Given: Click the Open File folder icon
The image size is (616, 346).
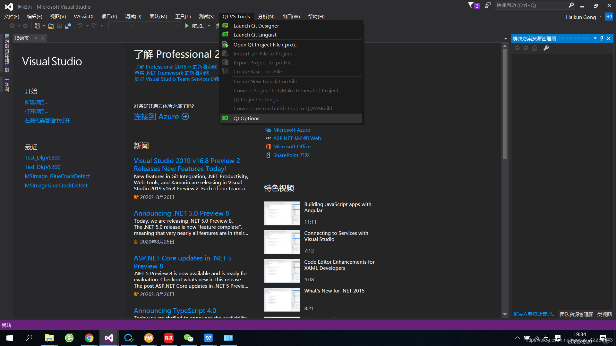Looking at the screenshot, I should point(51,26).
